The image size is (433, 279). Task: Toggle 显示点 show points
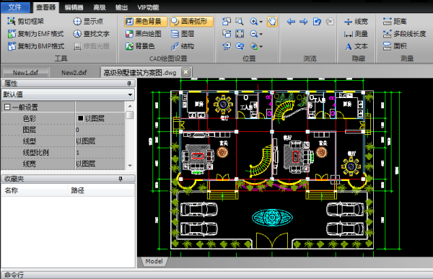click(88, 21)
